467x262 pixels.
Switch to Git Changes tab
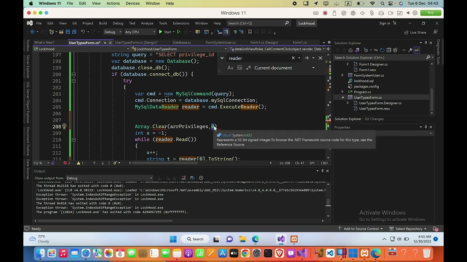coord(374,119)
